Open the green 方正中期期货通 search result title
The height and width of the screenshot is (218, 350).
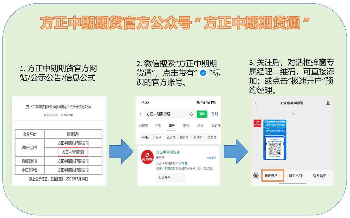coord(168,152)
